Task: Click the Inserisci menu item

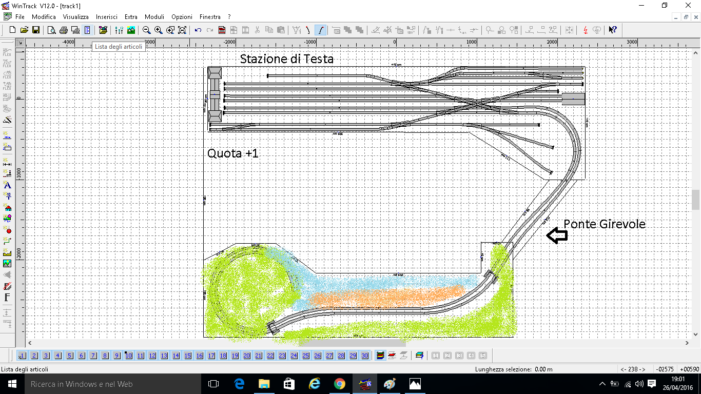Action: click(x=107, y=16)
